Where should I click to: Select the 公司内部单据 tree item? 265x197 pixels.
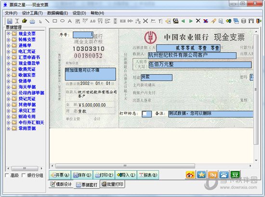tap(31, 93)
